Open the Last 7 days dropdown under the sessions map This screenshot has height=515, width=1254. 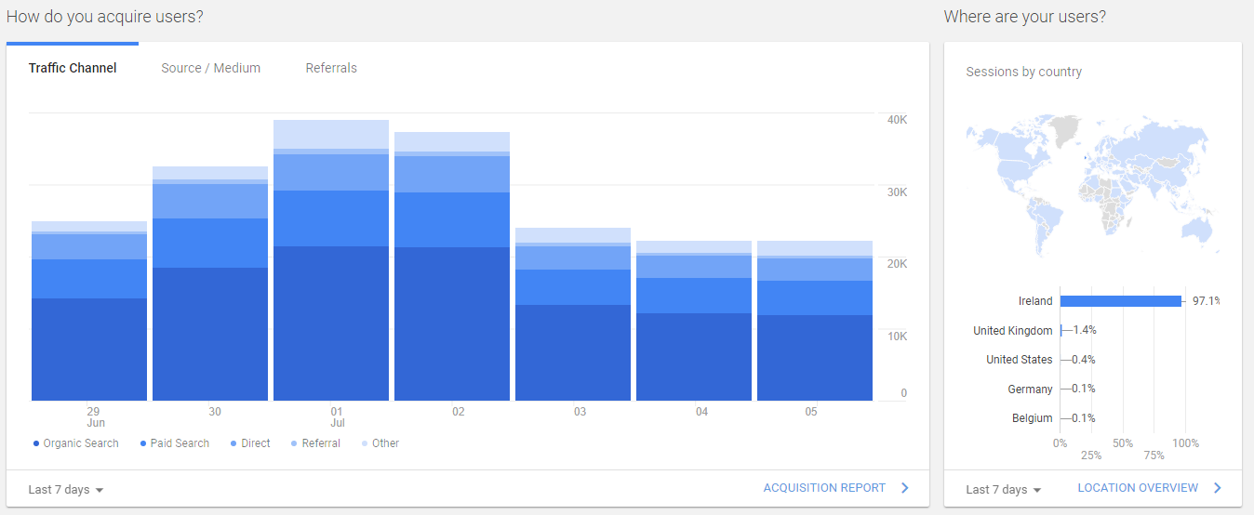coord(1003,490)
